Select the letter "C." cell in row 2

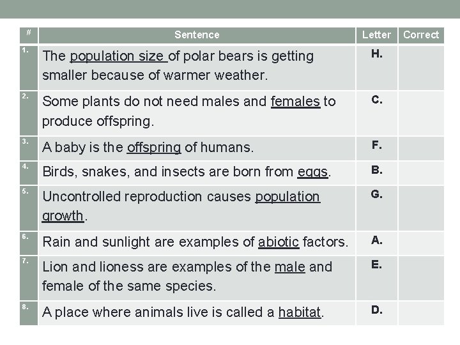(x=377, y=100)
